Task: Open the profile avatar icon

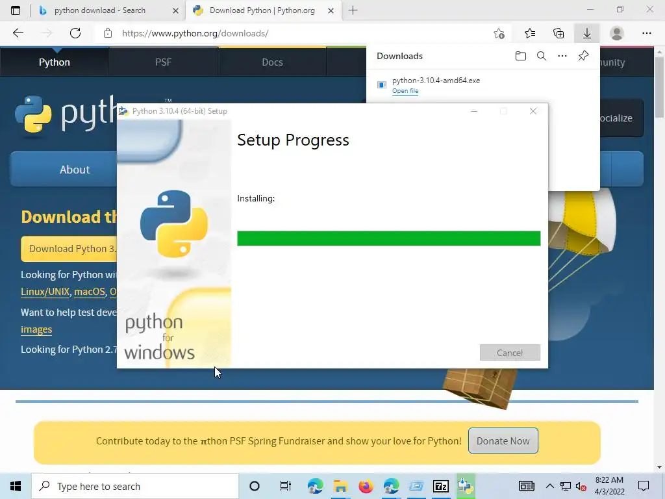Action: [617, 33]
